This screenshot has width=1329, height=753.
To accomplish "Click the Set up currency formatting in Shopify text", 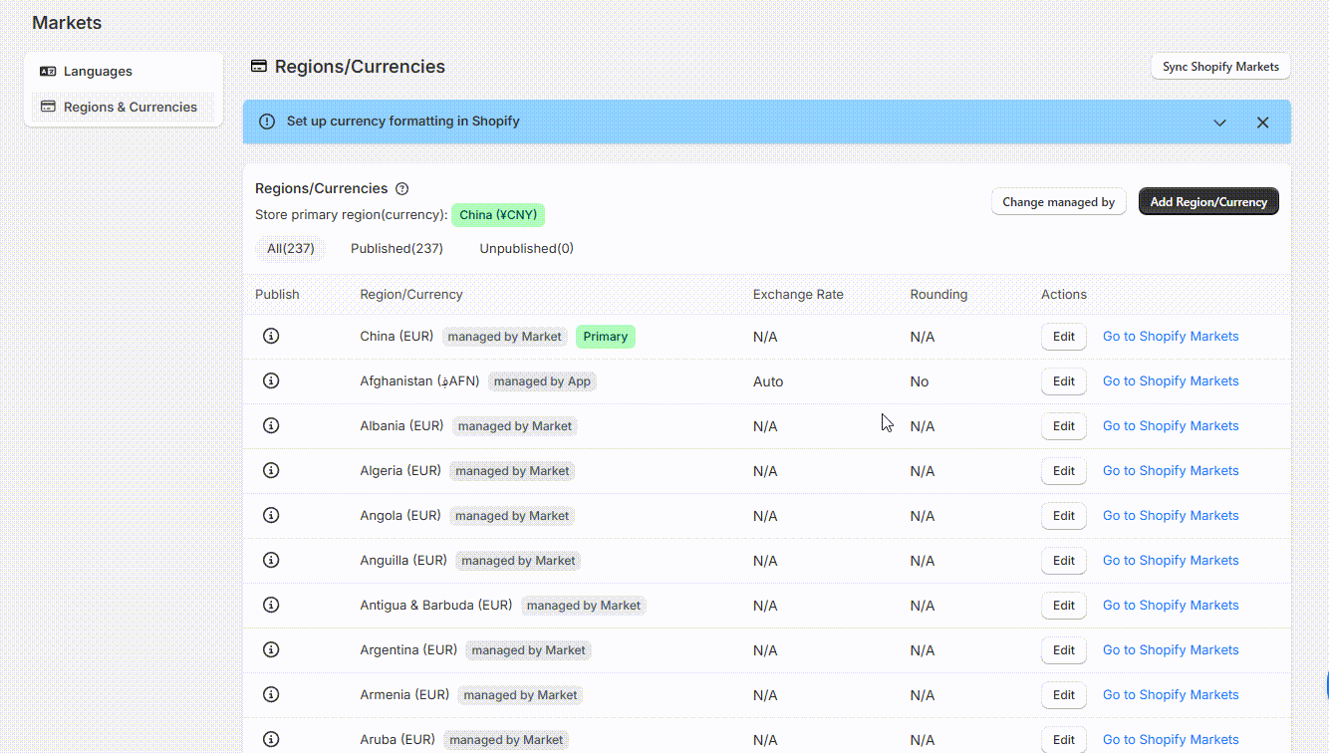I will pyautogui.click(x=403, y=122).
